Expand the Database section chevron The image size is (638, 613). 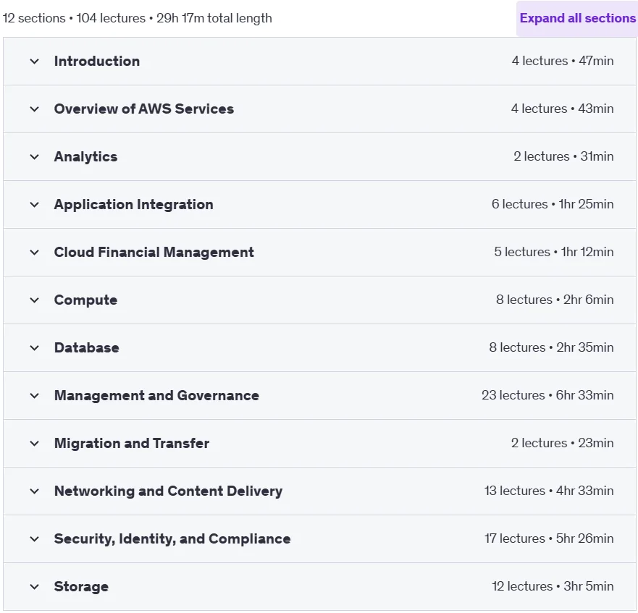35,348
